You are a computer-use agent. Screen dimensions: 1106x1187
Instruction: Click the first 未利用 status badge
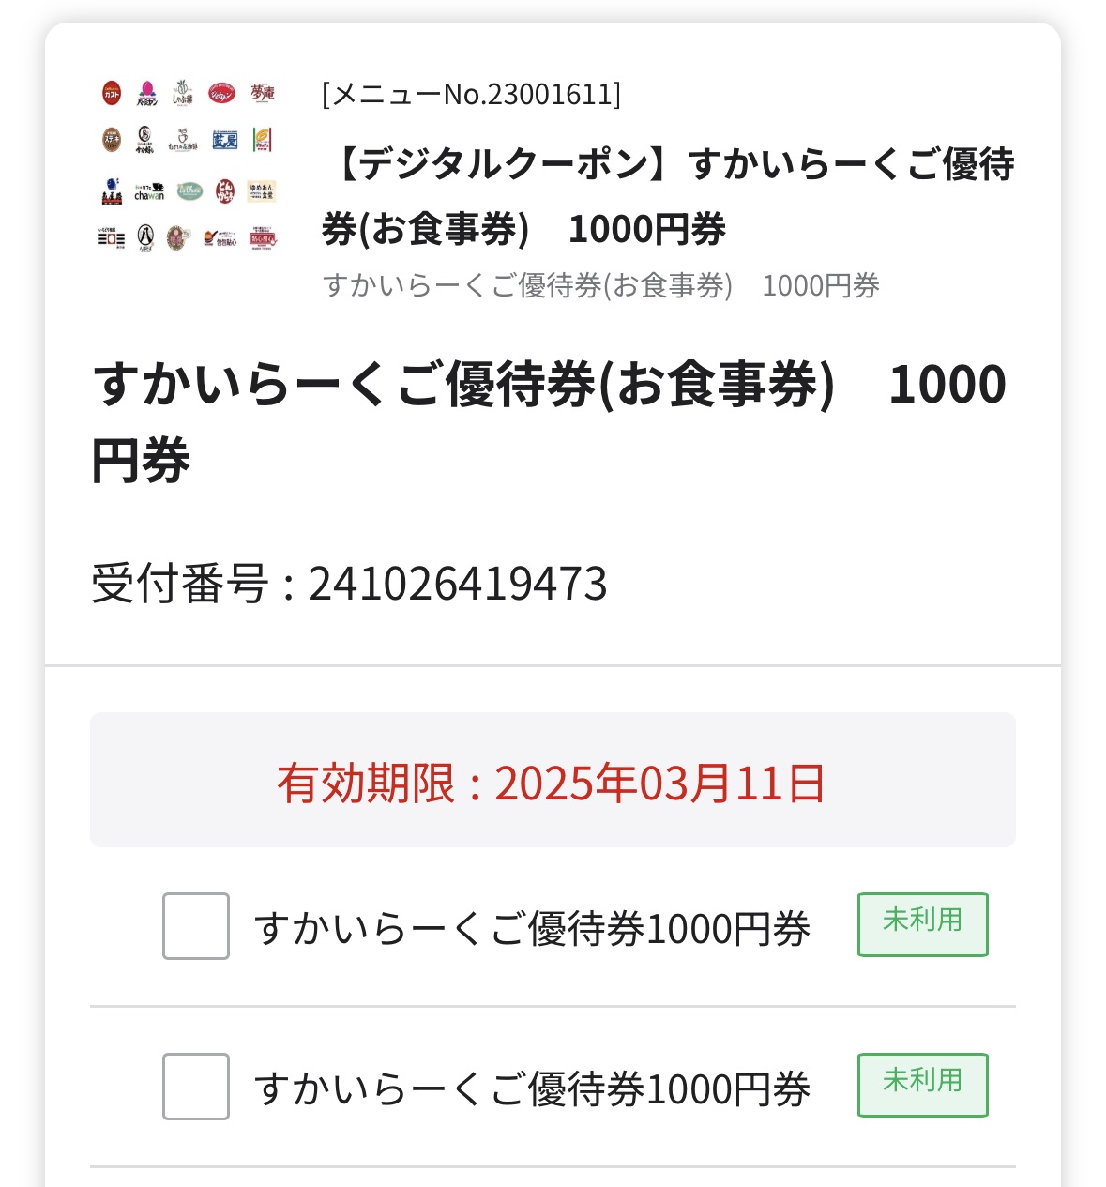pos(923,924)
